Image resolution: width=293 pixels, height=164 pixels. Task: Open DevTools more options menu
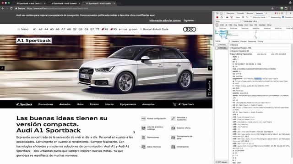click(286, 13)
